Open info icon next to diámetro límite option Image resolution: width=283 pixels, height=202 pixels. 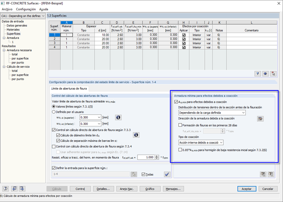click(136, 135)
